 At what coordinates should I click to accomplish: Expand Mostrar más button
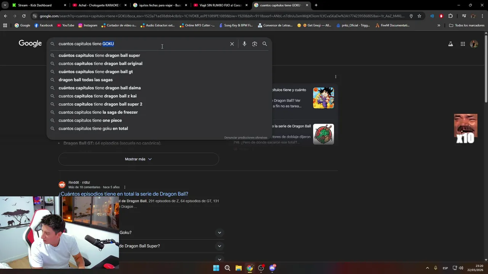tap(138, 159)
